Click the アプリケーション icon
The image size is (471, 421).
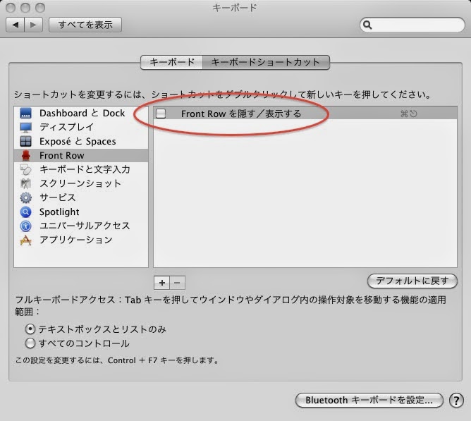(x=26, y=240)
